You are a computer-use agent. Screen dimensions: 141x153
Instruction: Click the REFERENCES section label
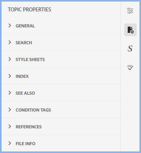tap(29, 127)
